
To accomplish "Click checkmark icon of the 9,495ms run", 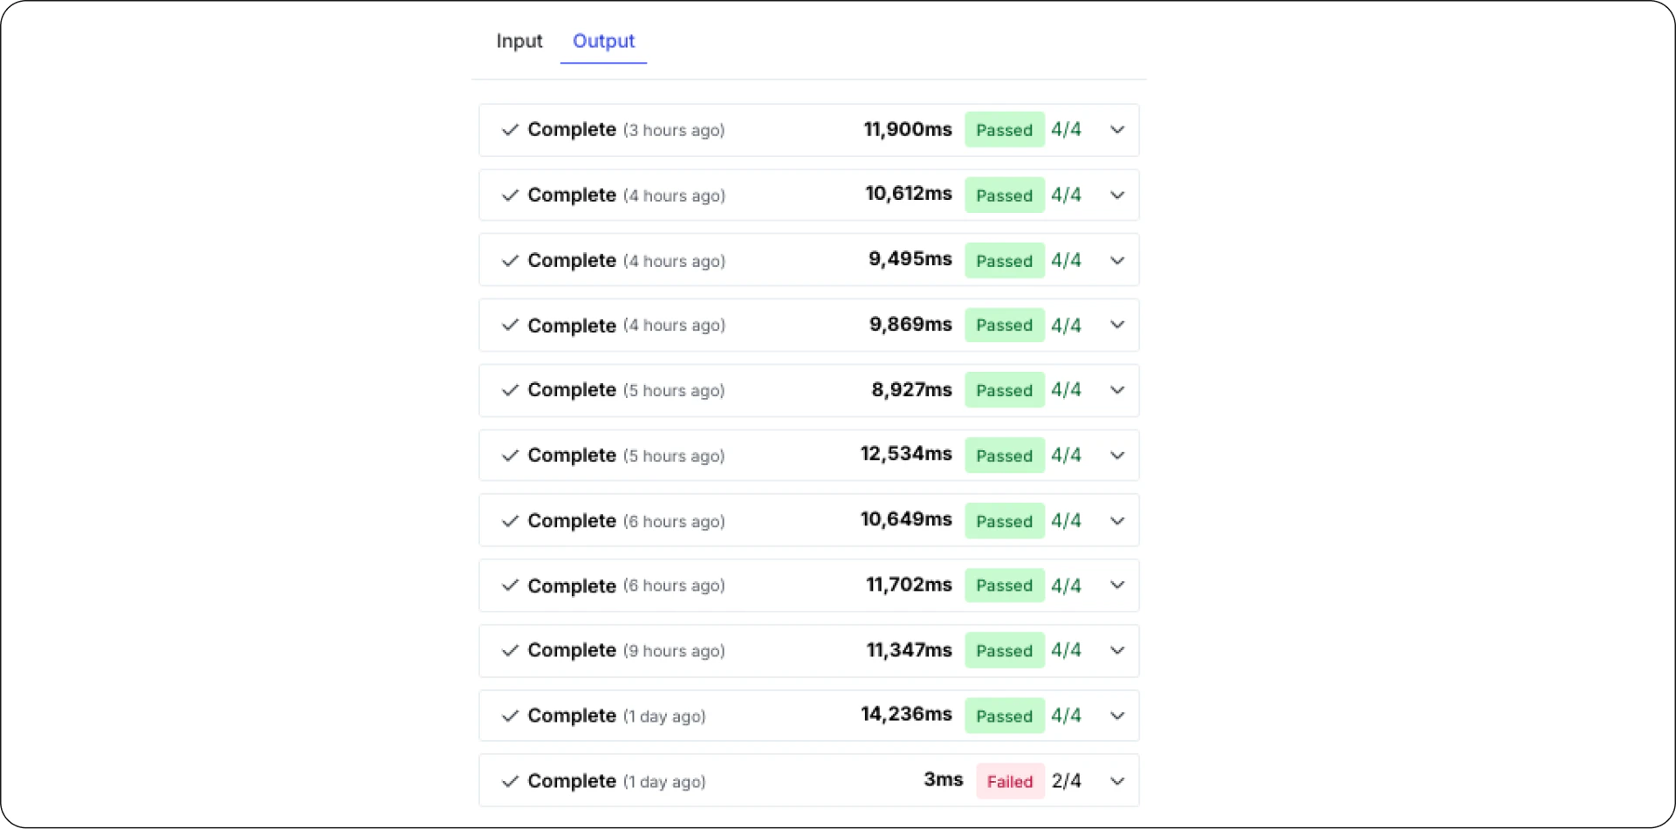I will tap(510, 261).
